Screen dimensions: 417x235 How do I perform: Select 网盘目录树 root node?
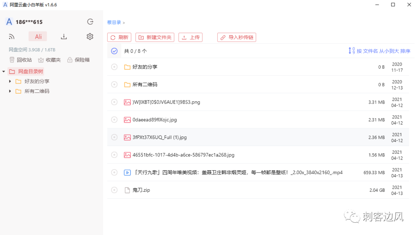point(26,71)
